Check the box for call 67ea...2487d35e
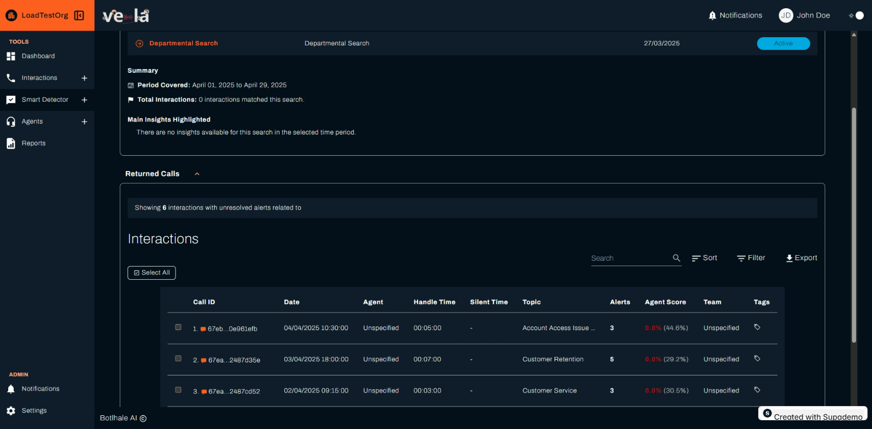Image resolution: width=872 pixels, height=429 pixels. point(178,359)
